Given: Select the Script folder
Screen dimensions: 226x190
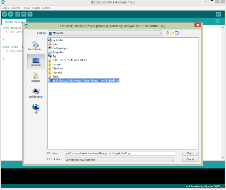Looking at the screenshot, I should [54, 76].
